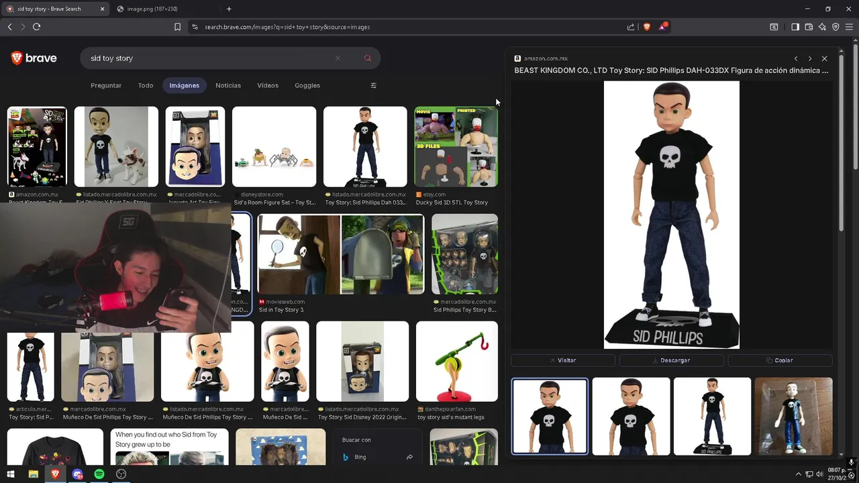Go back with the browser back arrow

coord(9,27)
